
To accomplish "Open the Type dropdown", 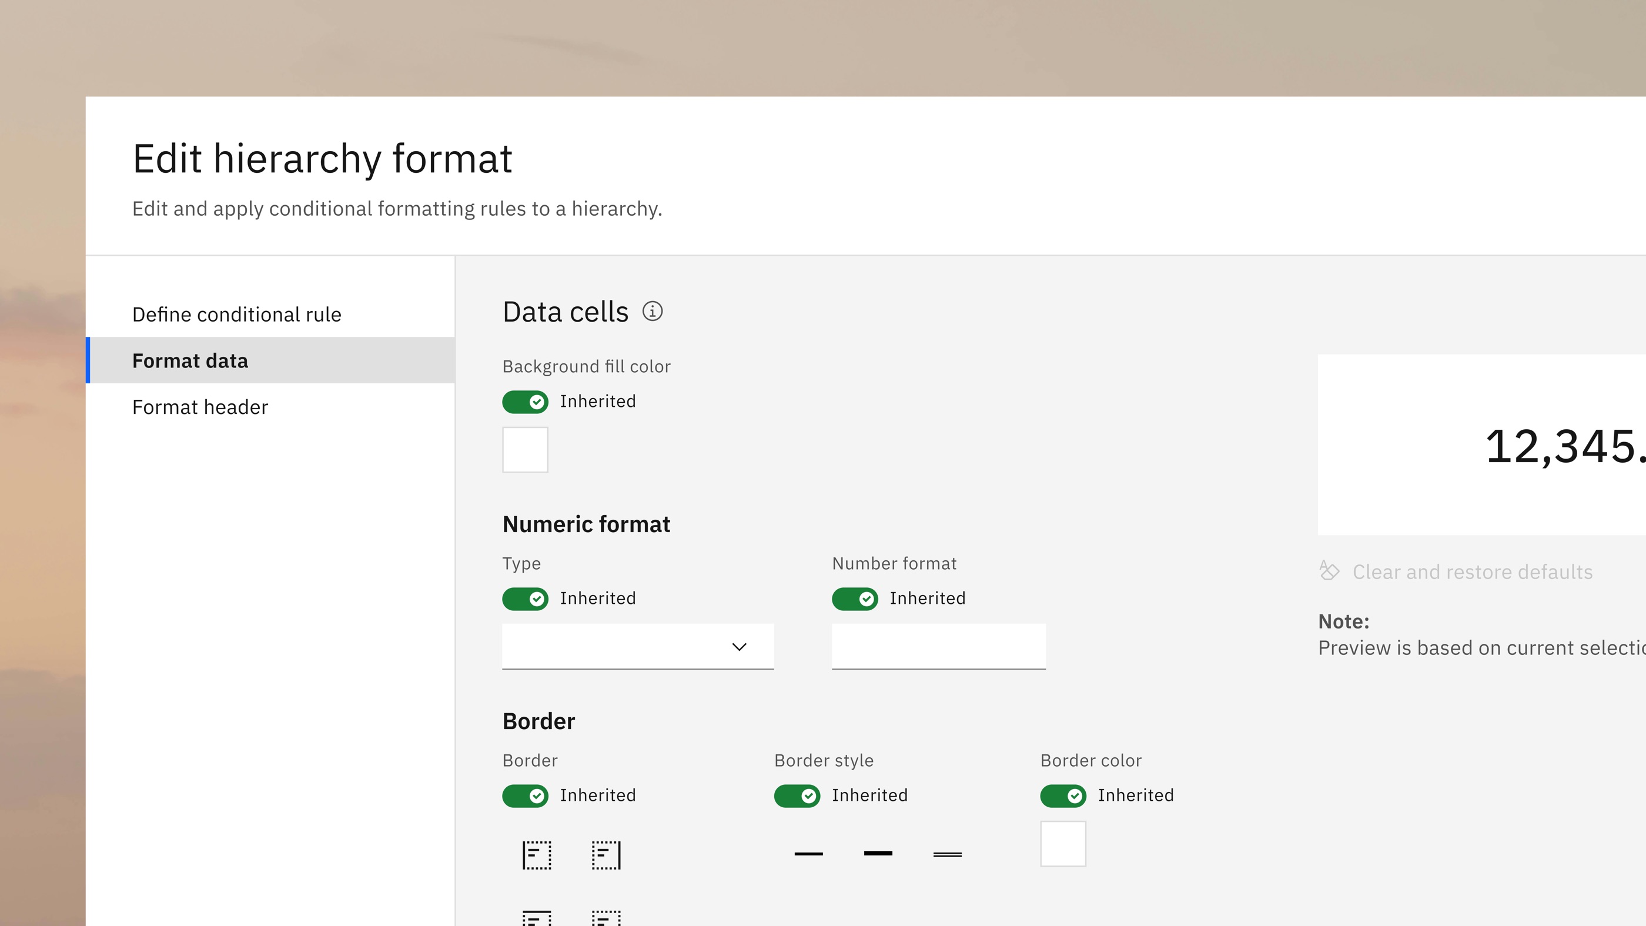I will click(638, 647).
